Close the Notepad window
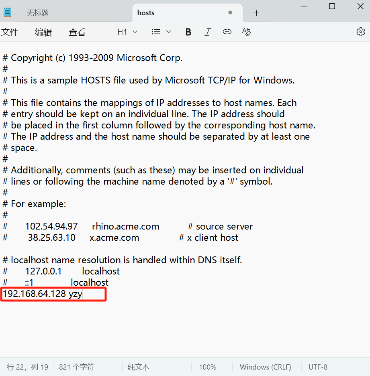 click(x=360, y=6)
